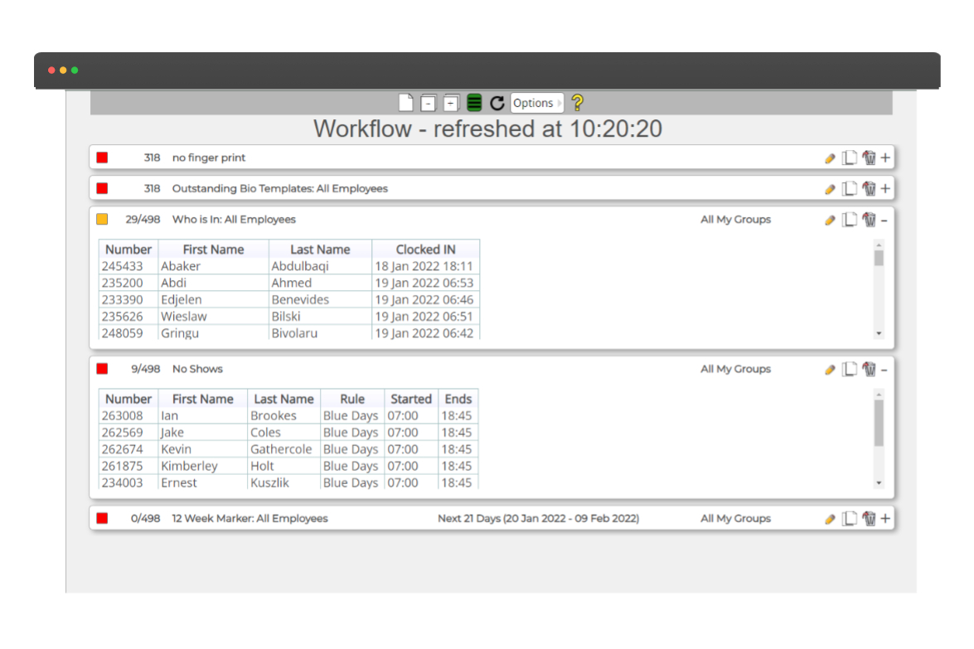Expand the 'no finger print' panel
The image size is (974, 649).
(885, 157)
